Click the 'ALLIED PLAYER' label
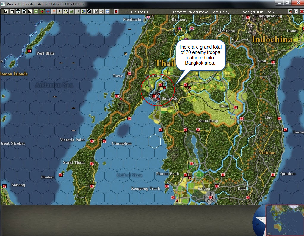 [x=137, y=12]
